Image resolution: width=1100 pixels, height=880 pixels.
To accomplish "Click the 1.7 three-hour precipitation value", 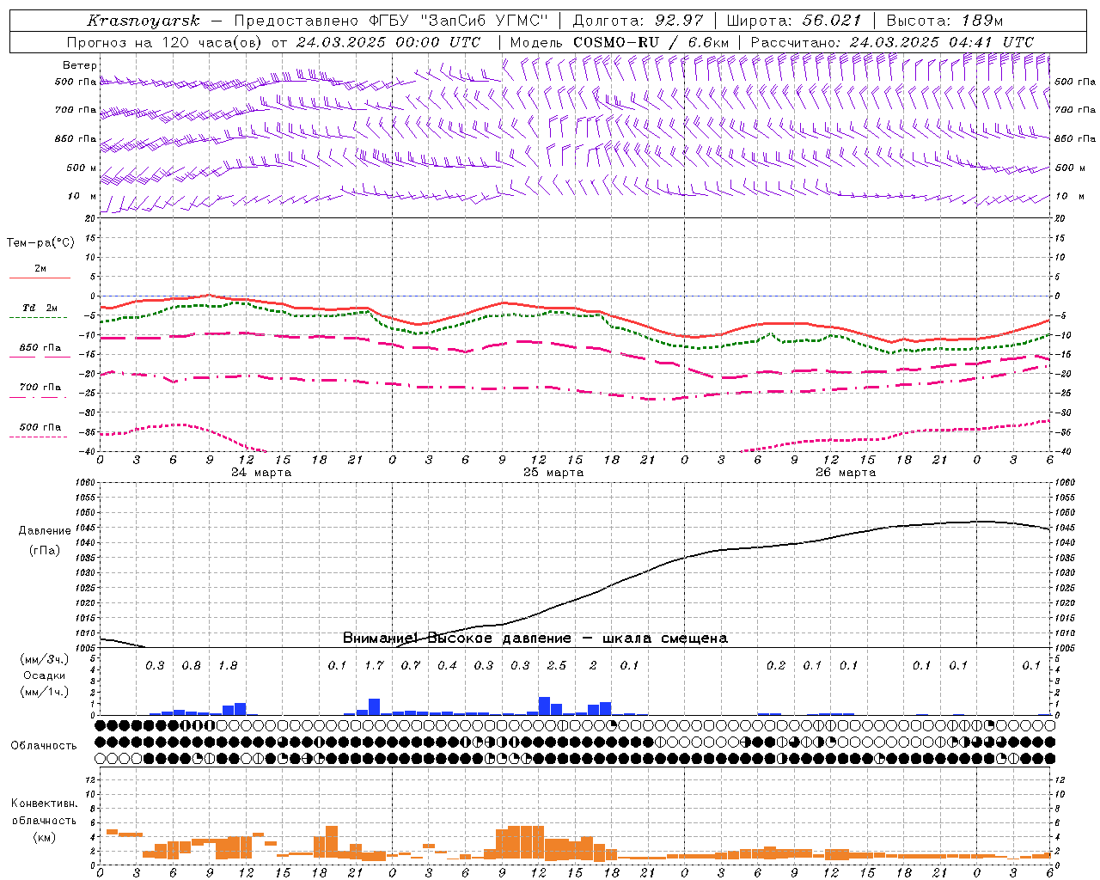I will coord(374,665).
